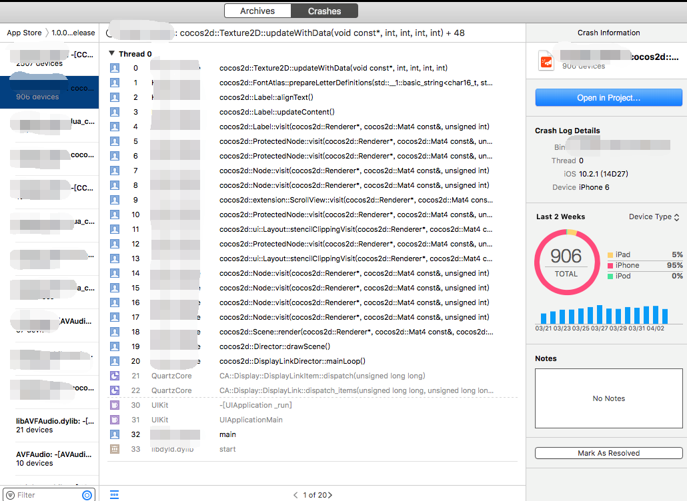Click the Open in Project button
The height and width of the screenshot is (501, 687).
(608, 97)
